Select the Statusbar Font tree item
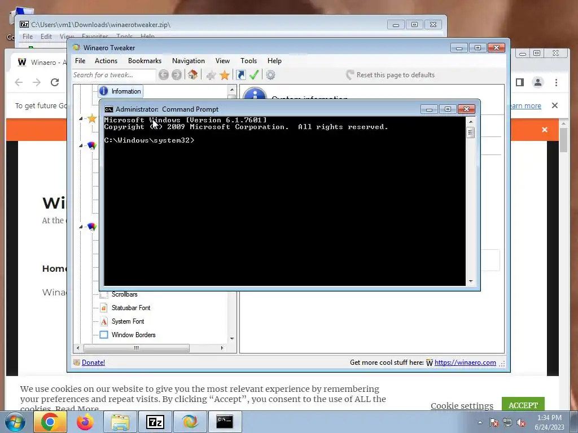 pos(131,308)
